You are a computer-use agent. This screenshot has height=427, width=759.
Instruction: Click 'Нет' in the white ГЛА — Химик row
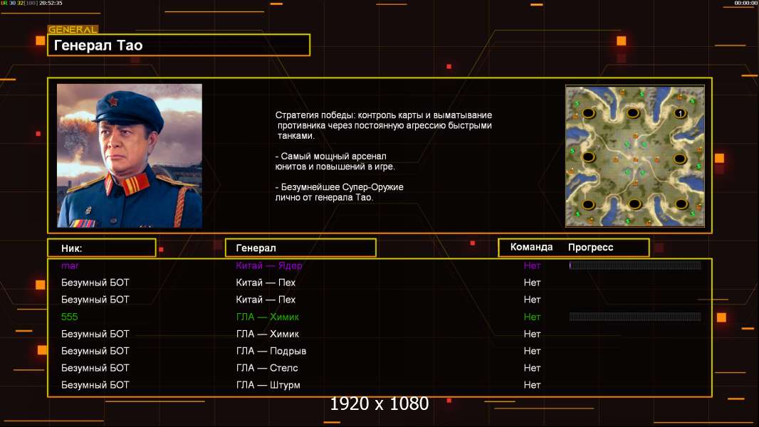click(532, 334)
